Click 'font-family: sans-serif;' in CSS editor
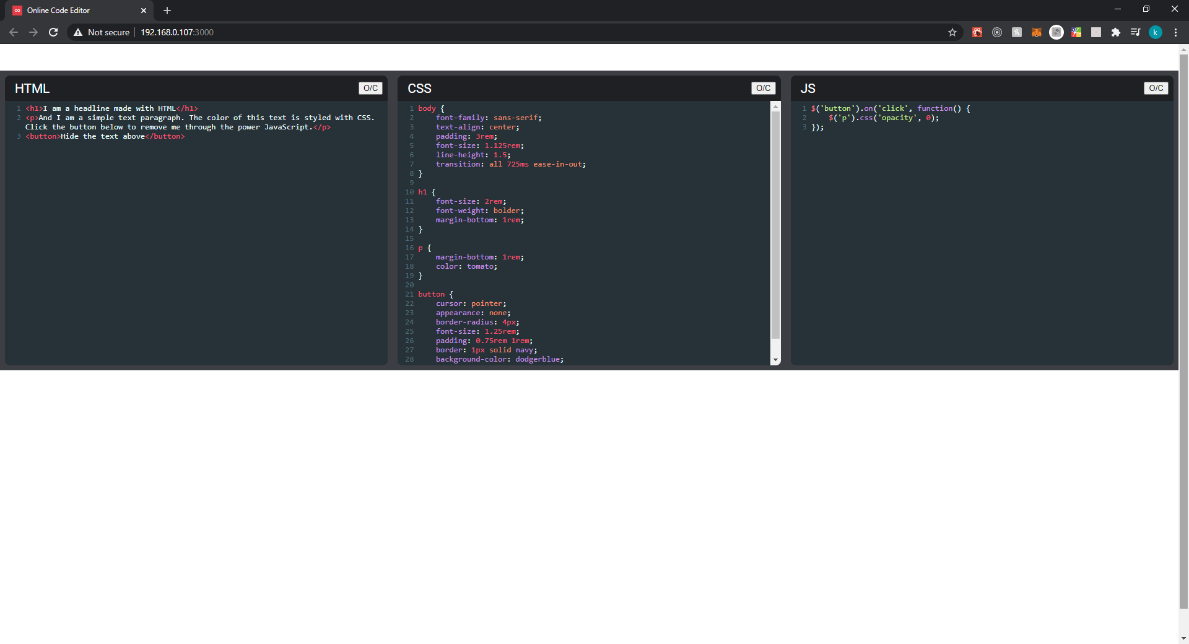The height and width of the screenshot is (644, 1189). pyautogui.click(x=489, y=118)
